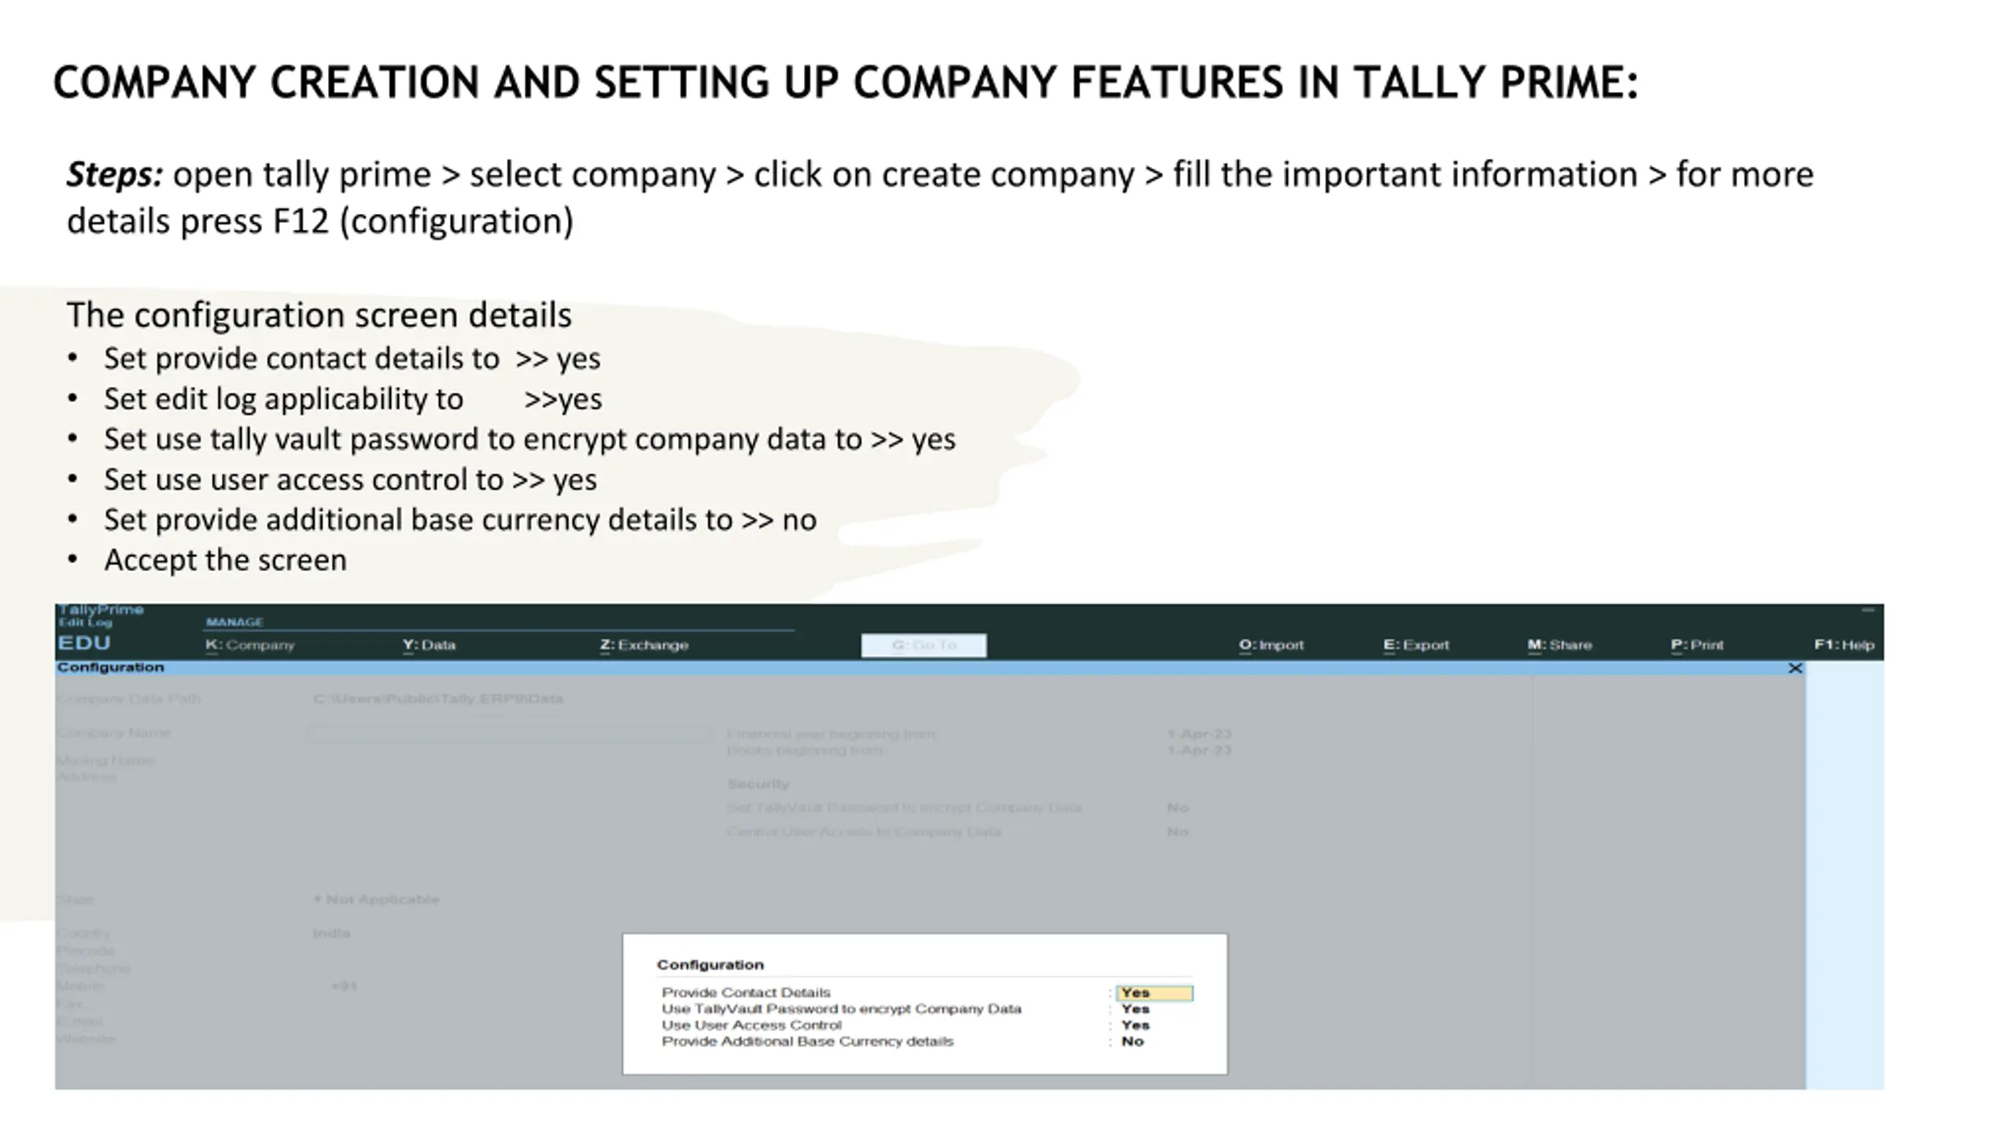This screenshot has width=2014, height=1133.
Task: Click the State Not Applicable field
Action: pyautogui.click(x=376, y=899)
